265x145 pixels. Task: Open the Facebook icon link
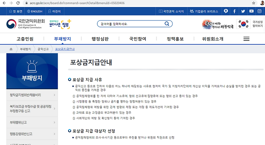click(x=234, y=11)
